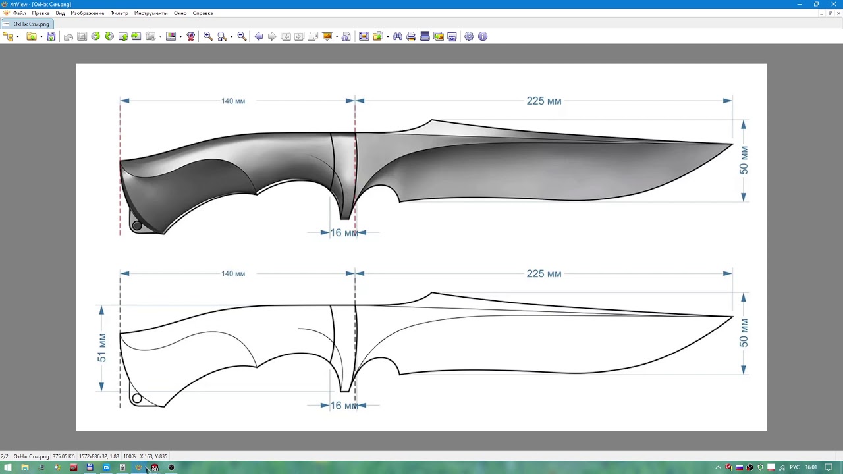The width and height of the screenshot is (843, 474).
Task: Click the Undo arrow icon
Action: pos(68,37)
